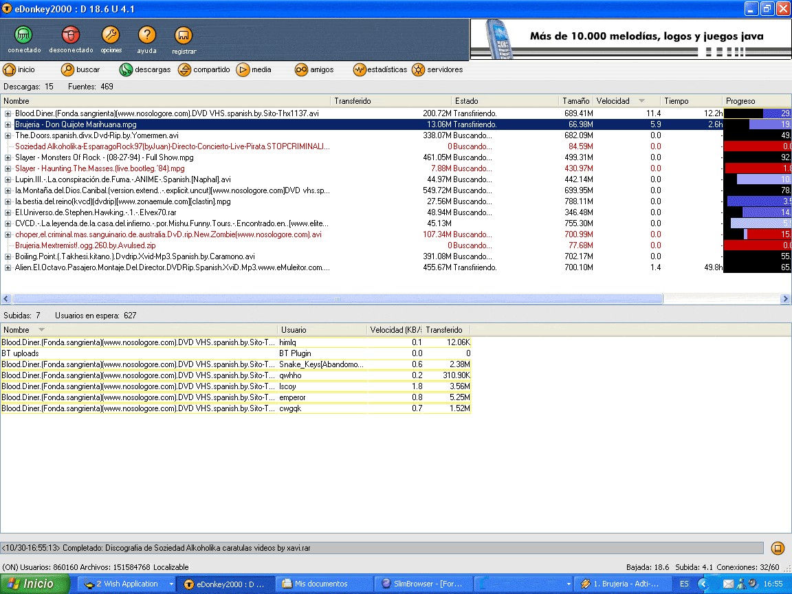Open opciones wrench icon
The image size is (792, 594).
click(111, 36)
